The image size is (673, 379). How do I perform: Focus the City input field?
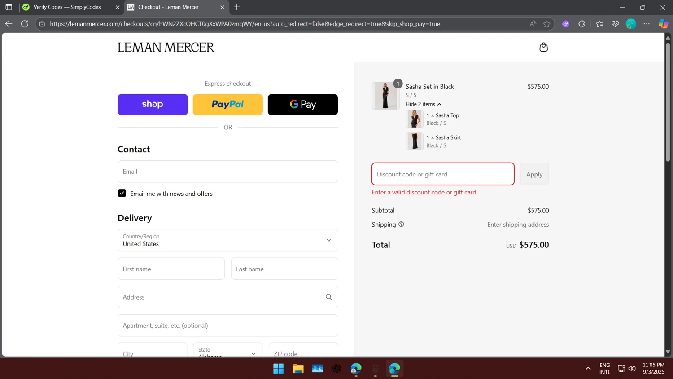[x=152, y=350]
